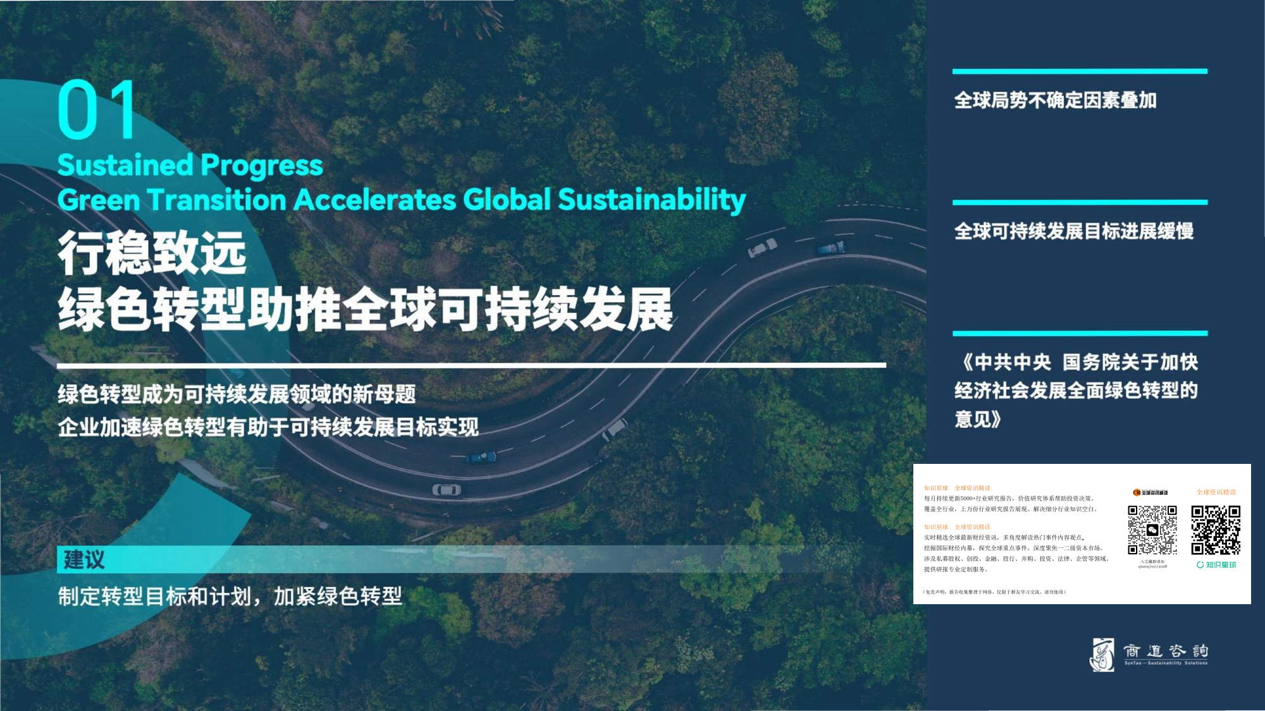
Task: Click the 免责声明 disclaimer text
Action: (x=994, y=592)
